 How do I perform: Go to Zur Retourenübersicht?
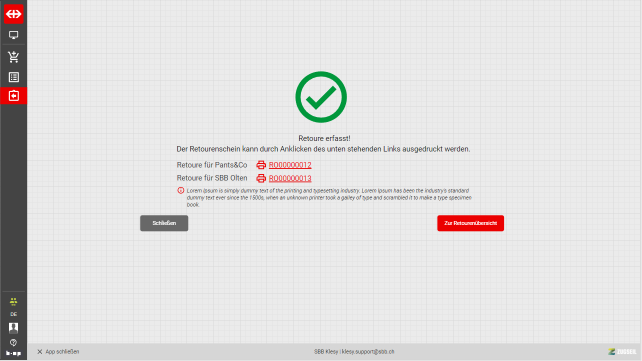click(470, 223)
